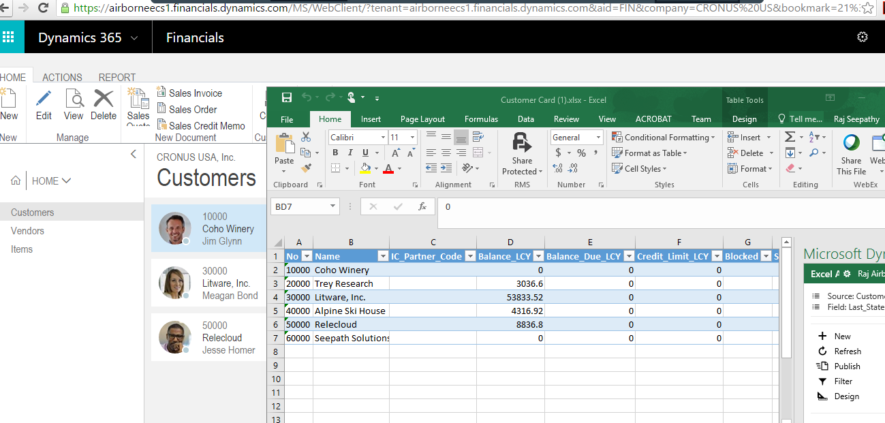Click Increase Indent in Alignment group

[446, 168]
